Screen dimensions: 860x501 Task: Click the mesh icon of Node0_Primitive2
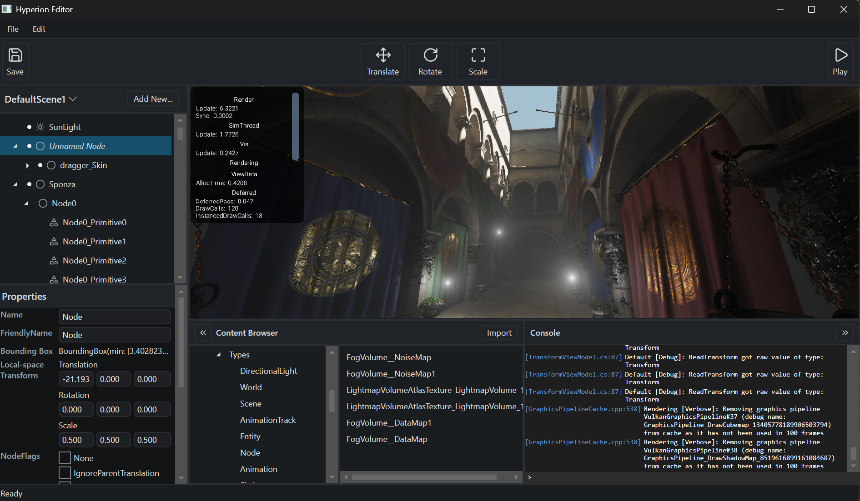pos(54,261)
